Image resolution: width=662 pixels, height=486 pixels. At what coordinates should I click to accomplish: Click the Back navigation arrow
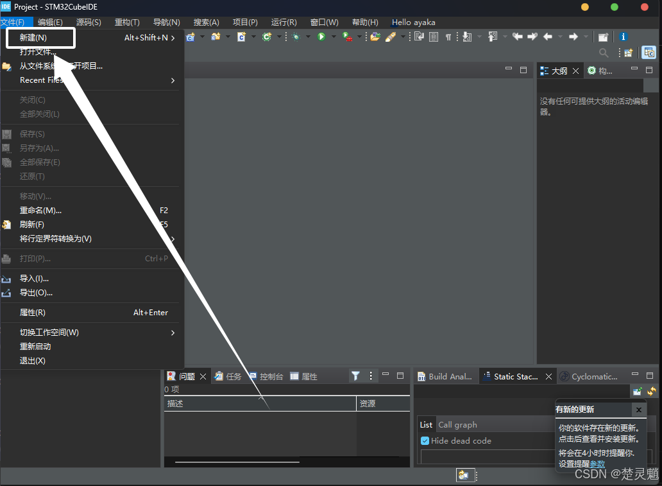tap(548, 37)
